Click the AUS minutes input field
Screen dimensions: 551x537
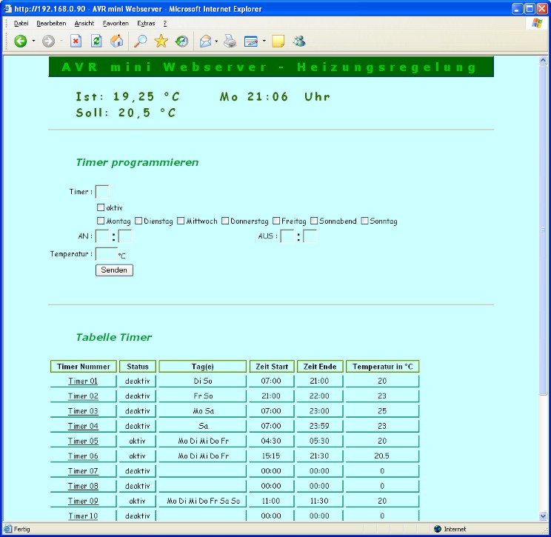[310, 236]
